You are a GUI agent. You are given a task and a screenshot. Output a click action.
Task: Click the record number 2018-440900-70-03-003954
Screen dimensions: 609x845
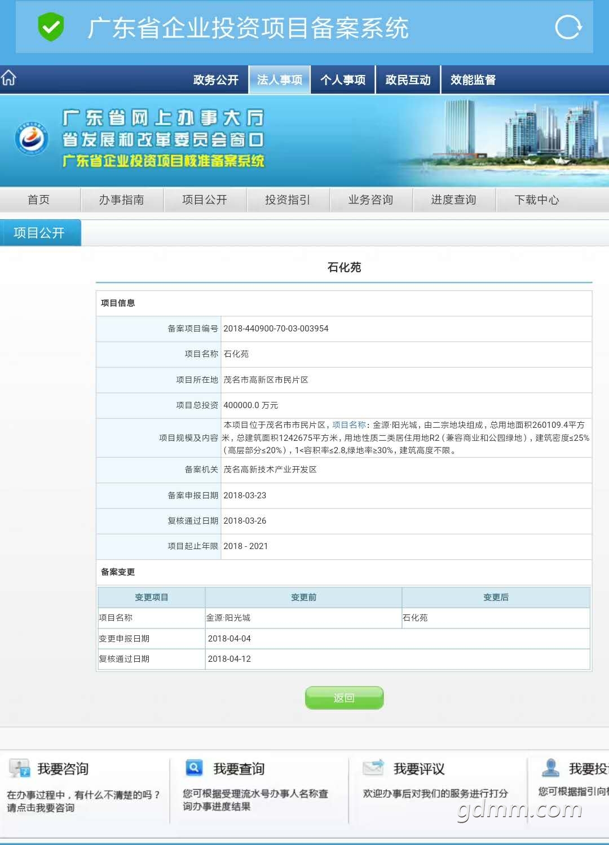[x=276, y=329]
